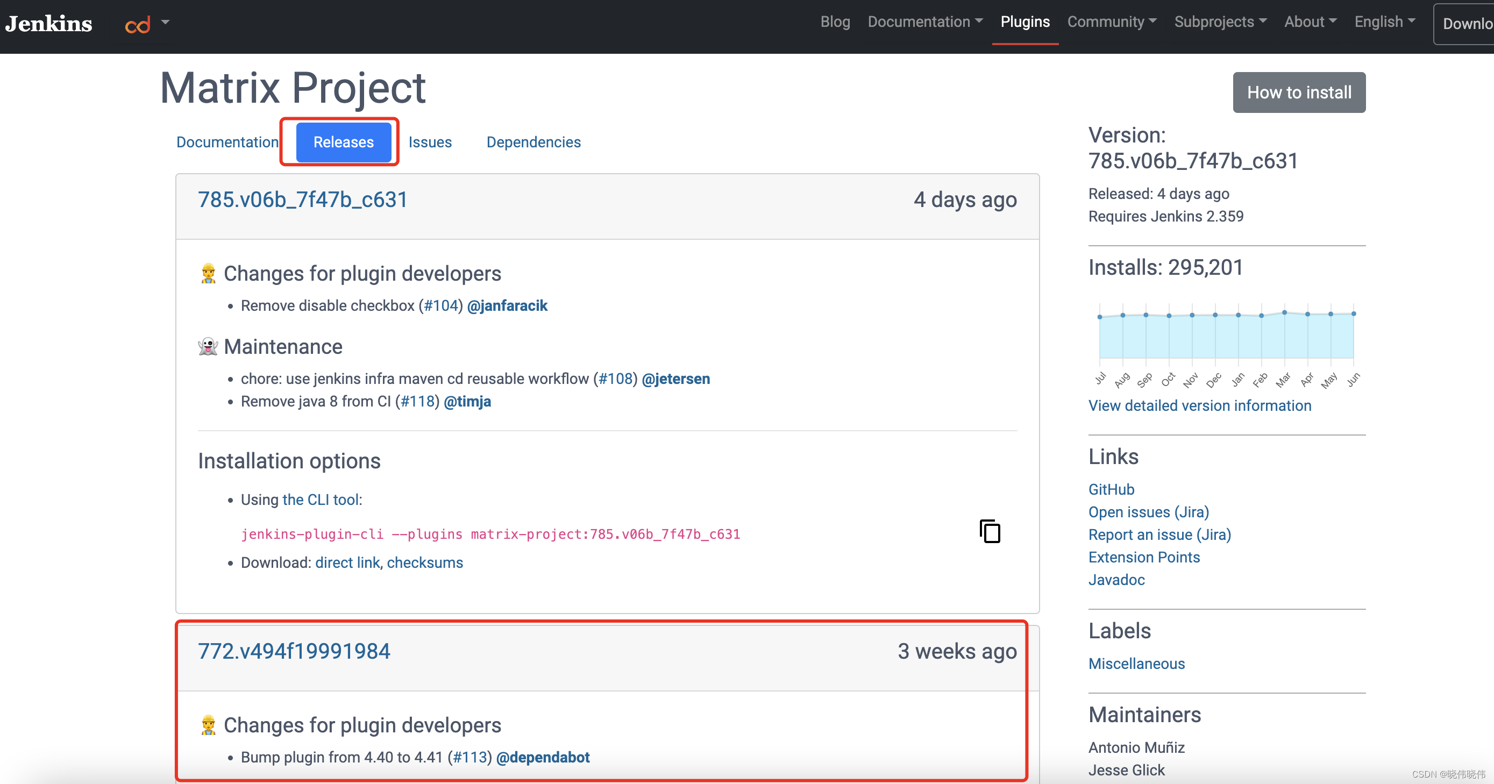The height and width of the screenshot is (784, 1494).
Task: Copy the jenkins-plugin-cli command icon
Action: pyautogui.click(x=990, y=531)
